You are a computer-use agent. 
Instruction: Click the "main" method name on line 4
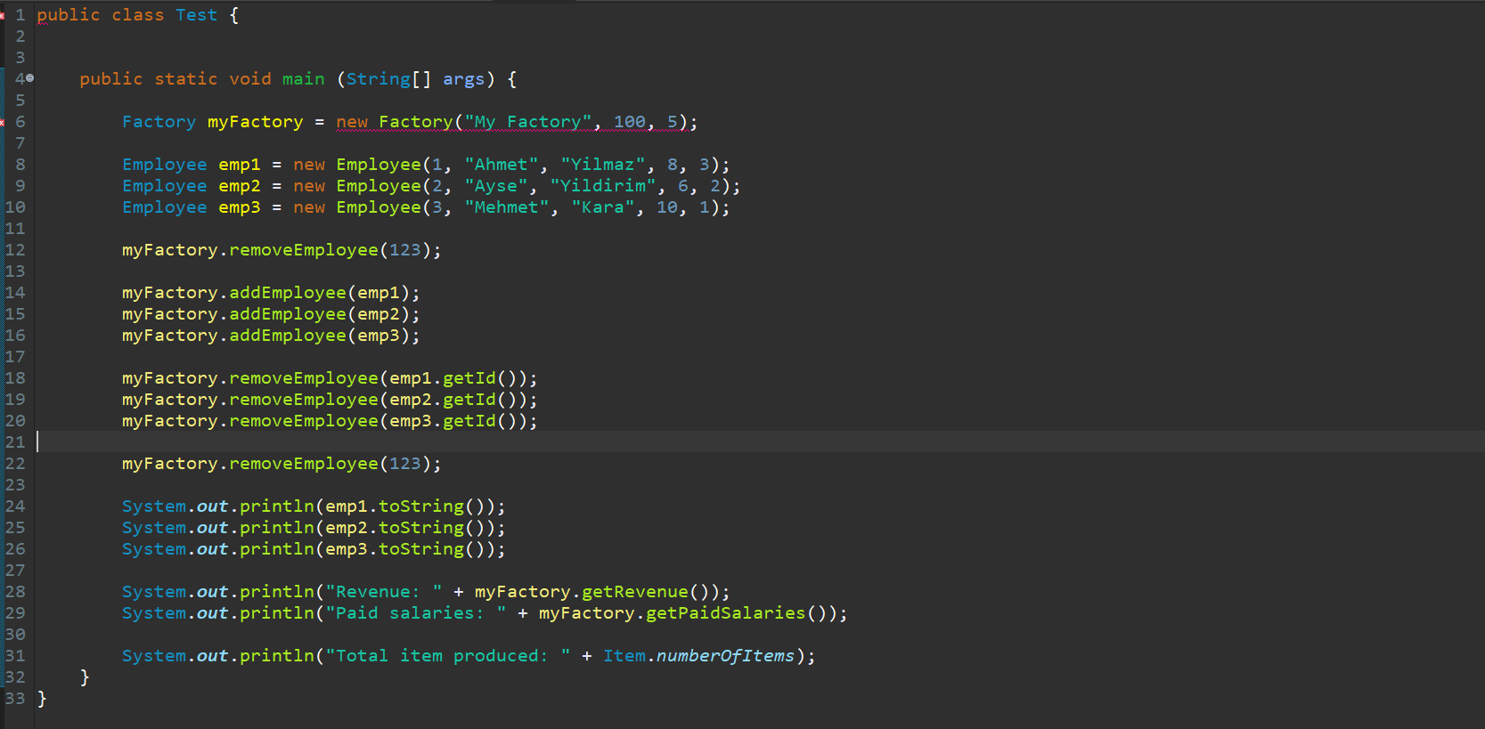[304, 79]
